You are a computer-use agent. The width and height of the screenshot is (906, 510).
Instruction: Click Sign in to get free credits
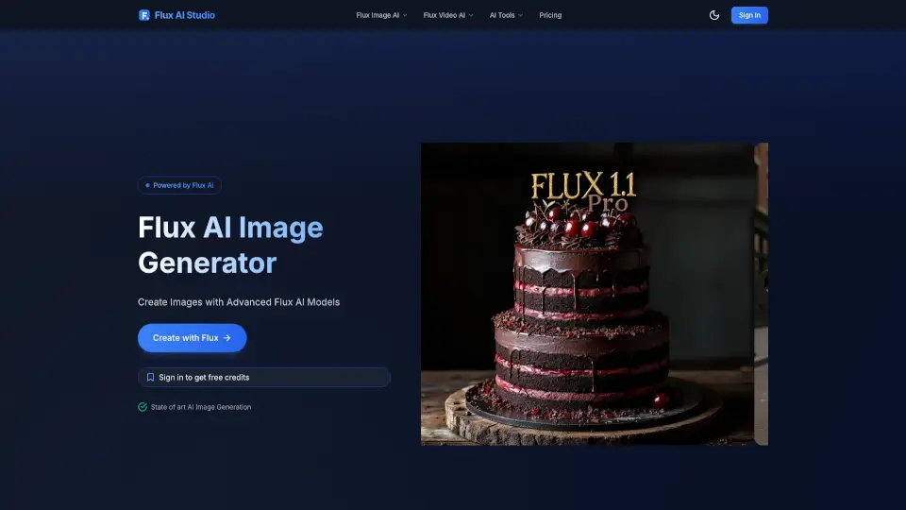(x=264, y=377)
